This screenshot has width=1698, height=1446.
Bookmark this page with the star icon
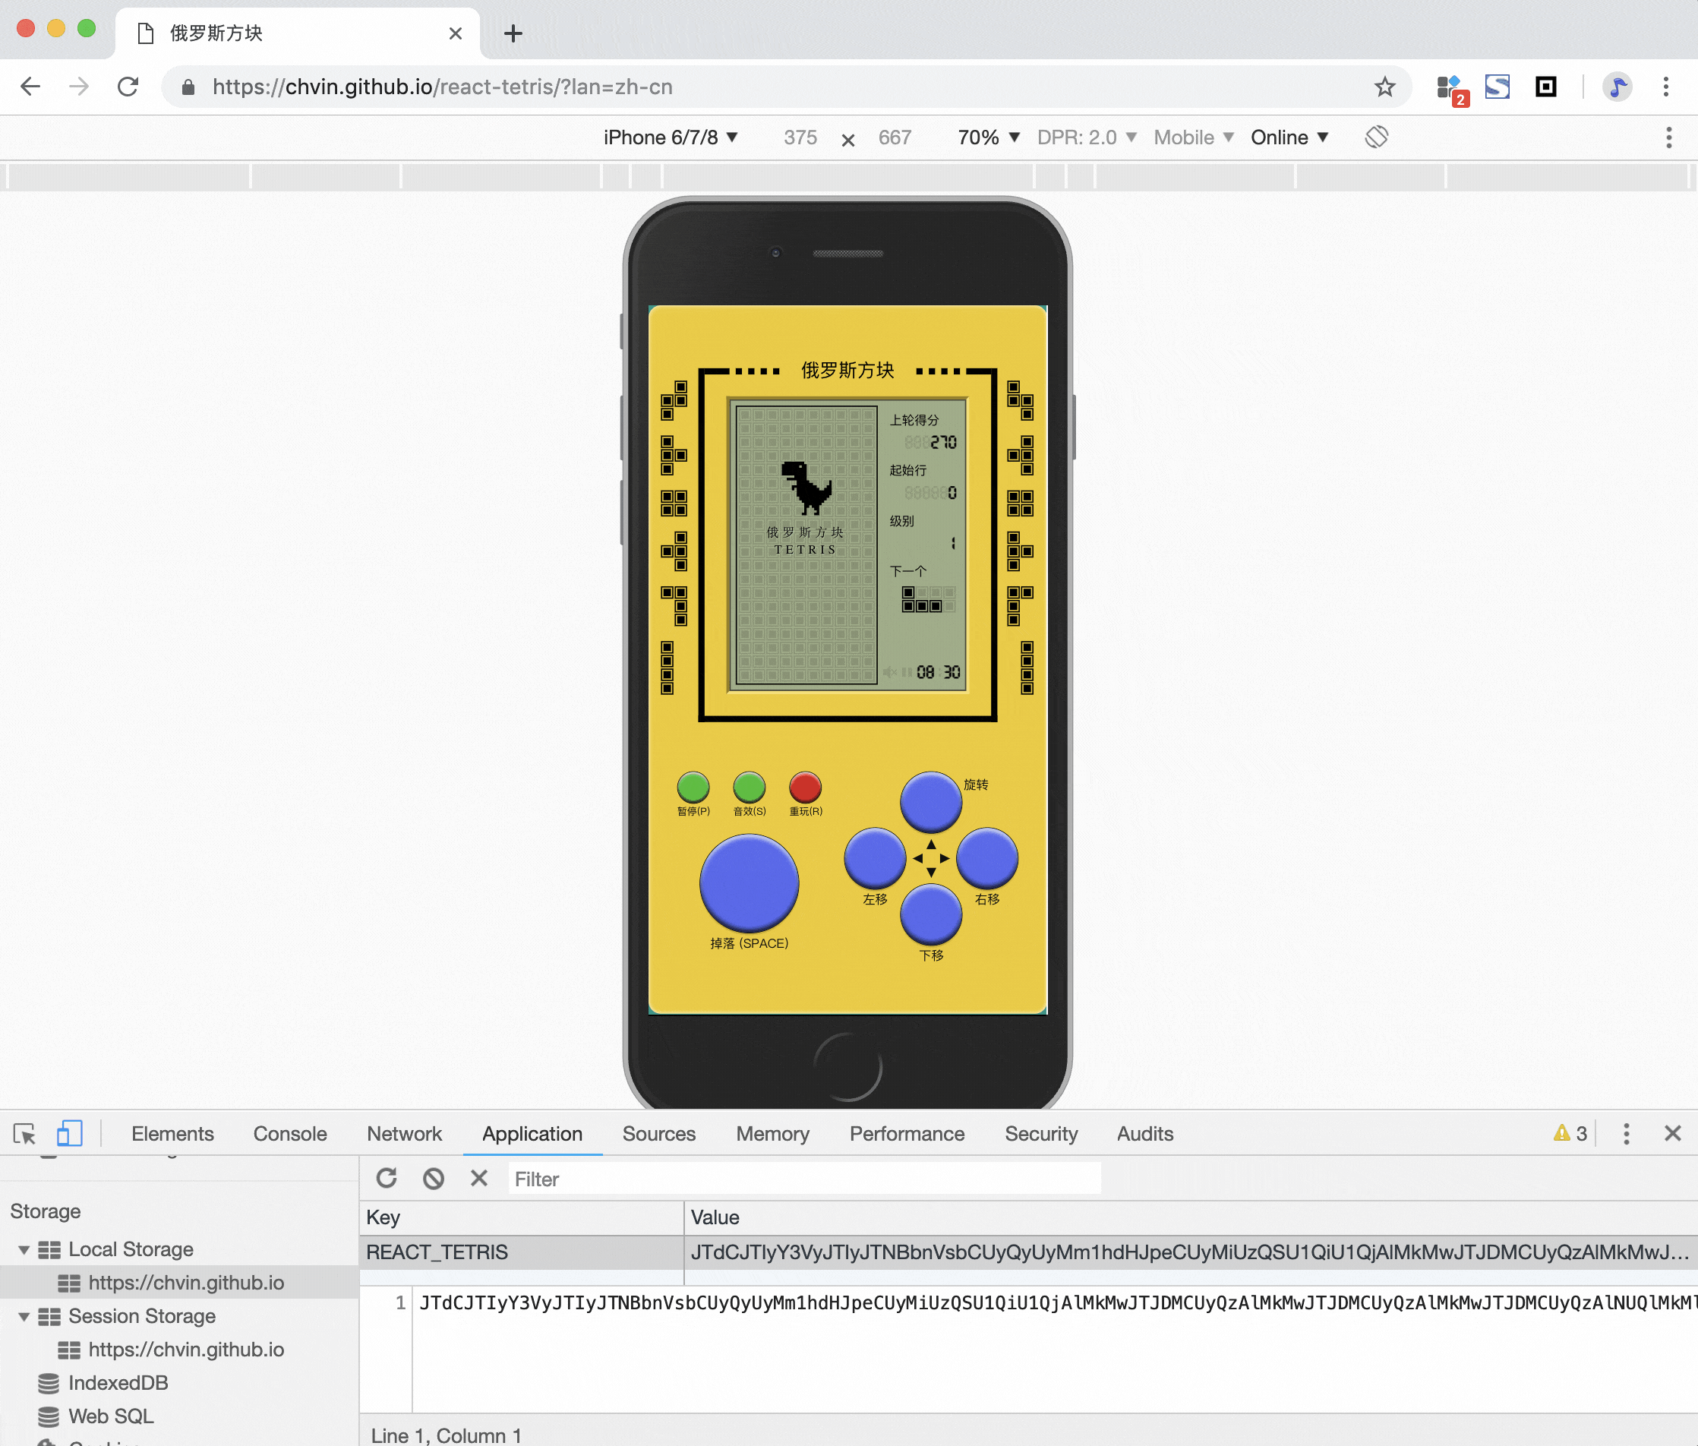1384,87
